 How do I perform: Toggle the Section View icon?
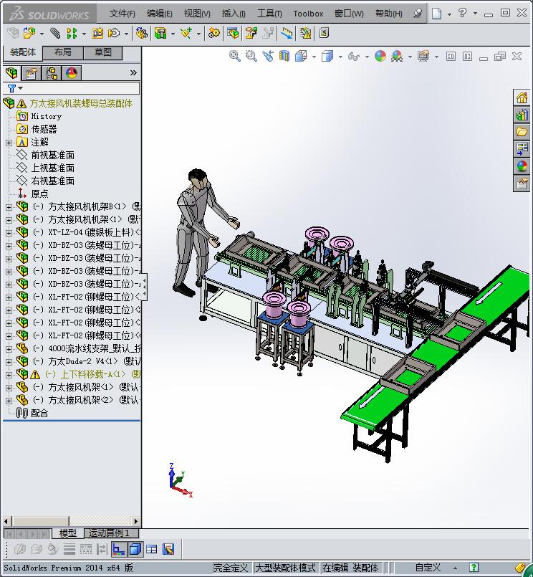click(x=284, y=56)
